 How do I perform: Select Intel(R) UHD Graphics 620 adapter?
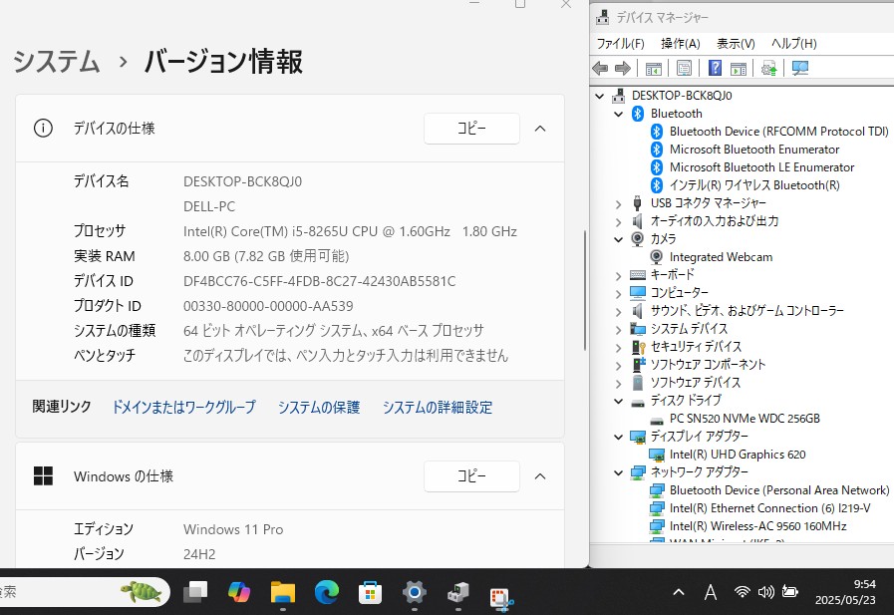738,455
